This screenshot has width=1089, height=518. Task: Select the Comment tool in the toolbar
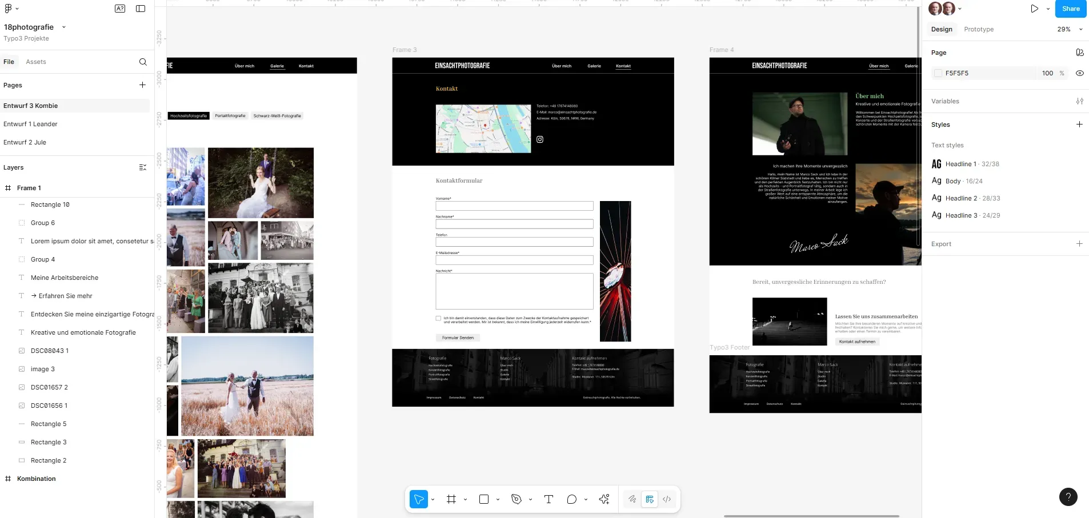571,499
